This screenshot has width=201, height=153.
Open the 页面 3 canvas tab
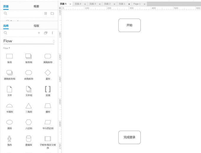[x=93, y=4]
